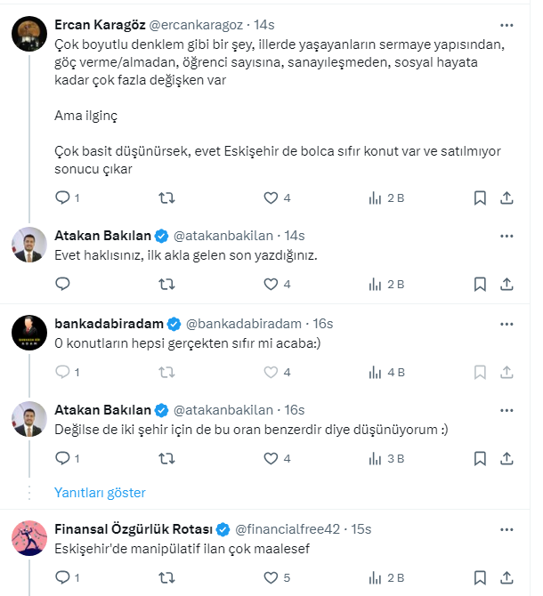Viewport: 543px width, 596px height.
Task: Bookmark Finansal Özgürlük Rotası's tweet
Action: [x=479, y=576]
